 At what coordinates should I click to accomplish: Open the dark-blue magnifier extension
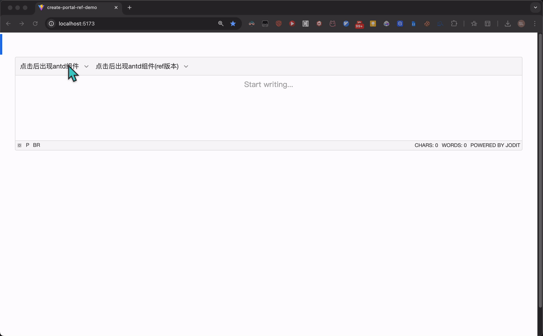point(440,24)
